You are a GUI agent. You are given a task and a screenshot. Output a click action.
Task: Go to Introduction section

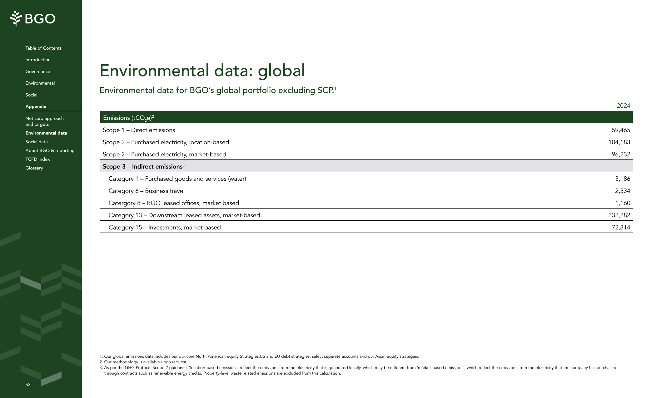click(x=38, y=60)
